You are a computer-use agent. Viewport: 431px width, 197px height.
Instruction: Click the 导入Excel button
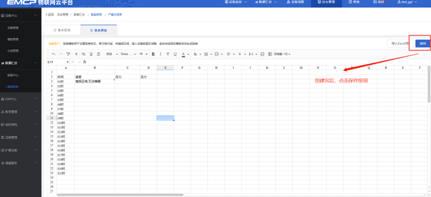point(400,43)
